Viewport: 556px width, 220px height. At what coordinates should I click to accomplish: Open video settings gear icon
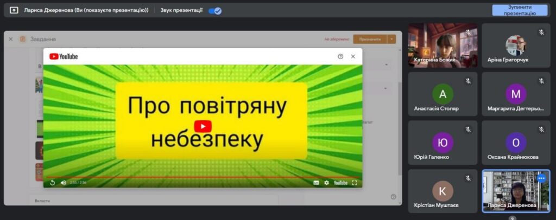326,183
